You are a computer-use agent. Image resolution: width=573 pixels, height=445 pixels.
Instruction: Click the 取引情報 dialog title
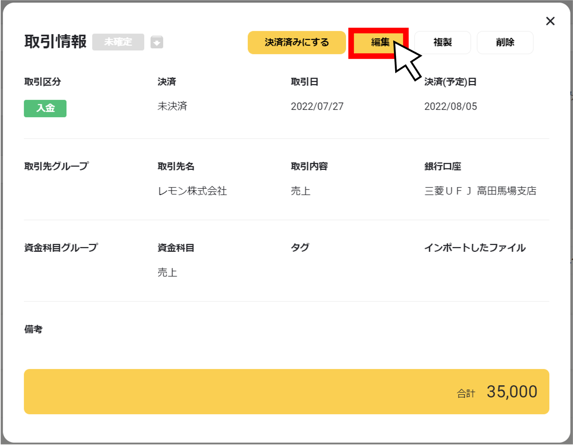point(55,42)
